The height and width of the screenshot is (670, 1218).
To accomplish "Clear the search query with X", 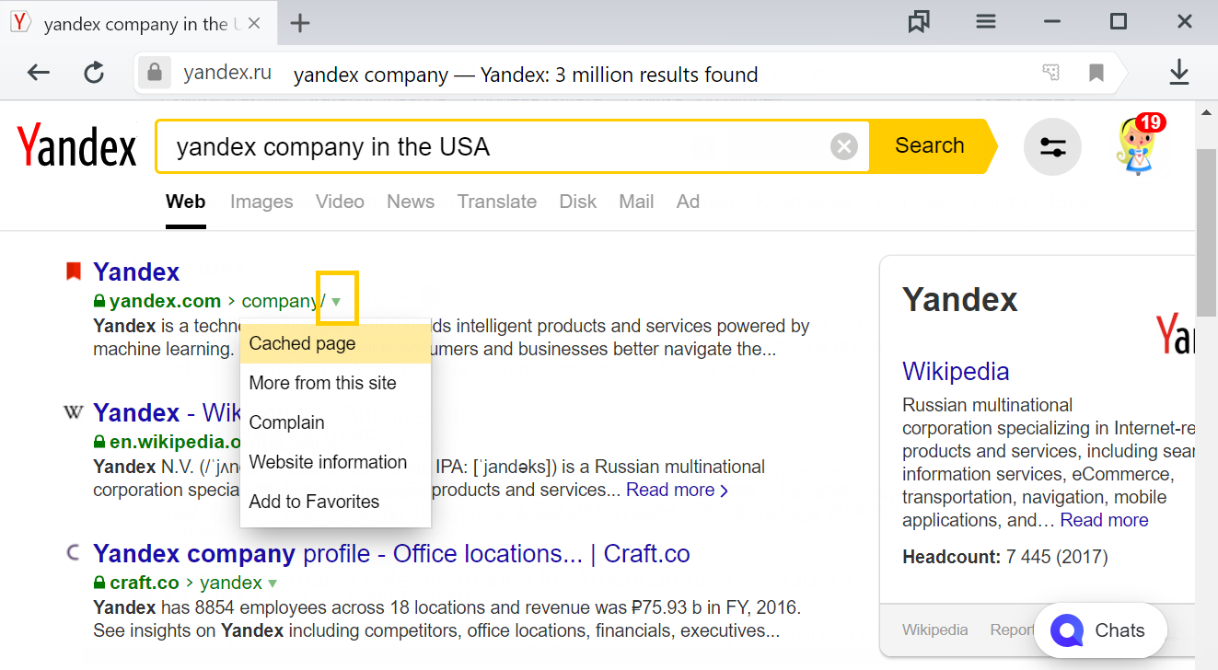I will tap(844, 146).
